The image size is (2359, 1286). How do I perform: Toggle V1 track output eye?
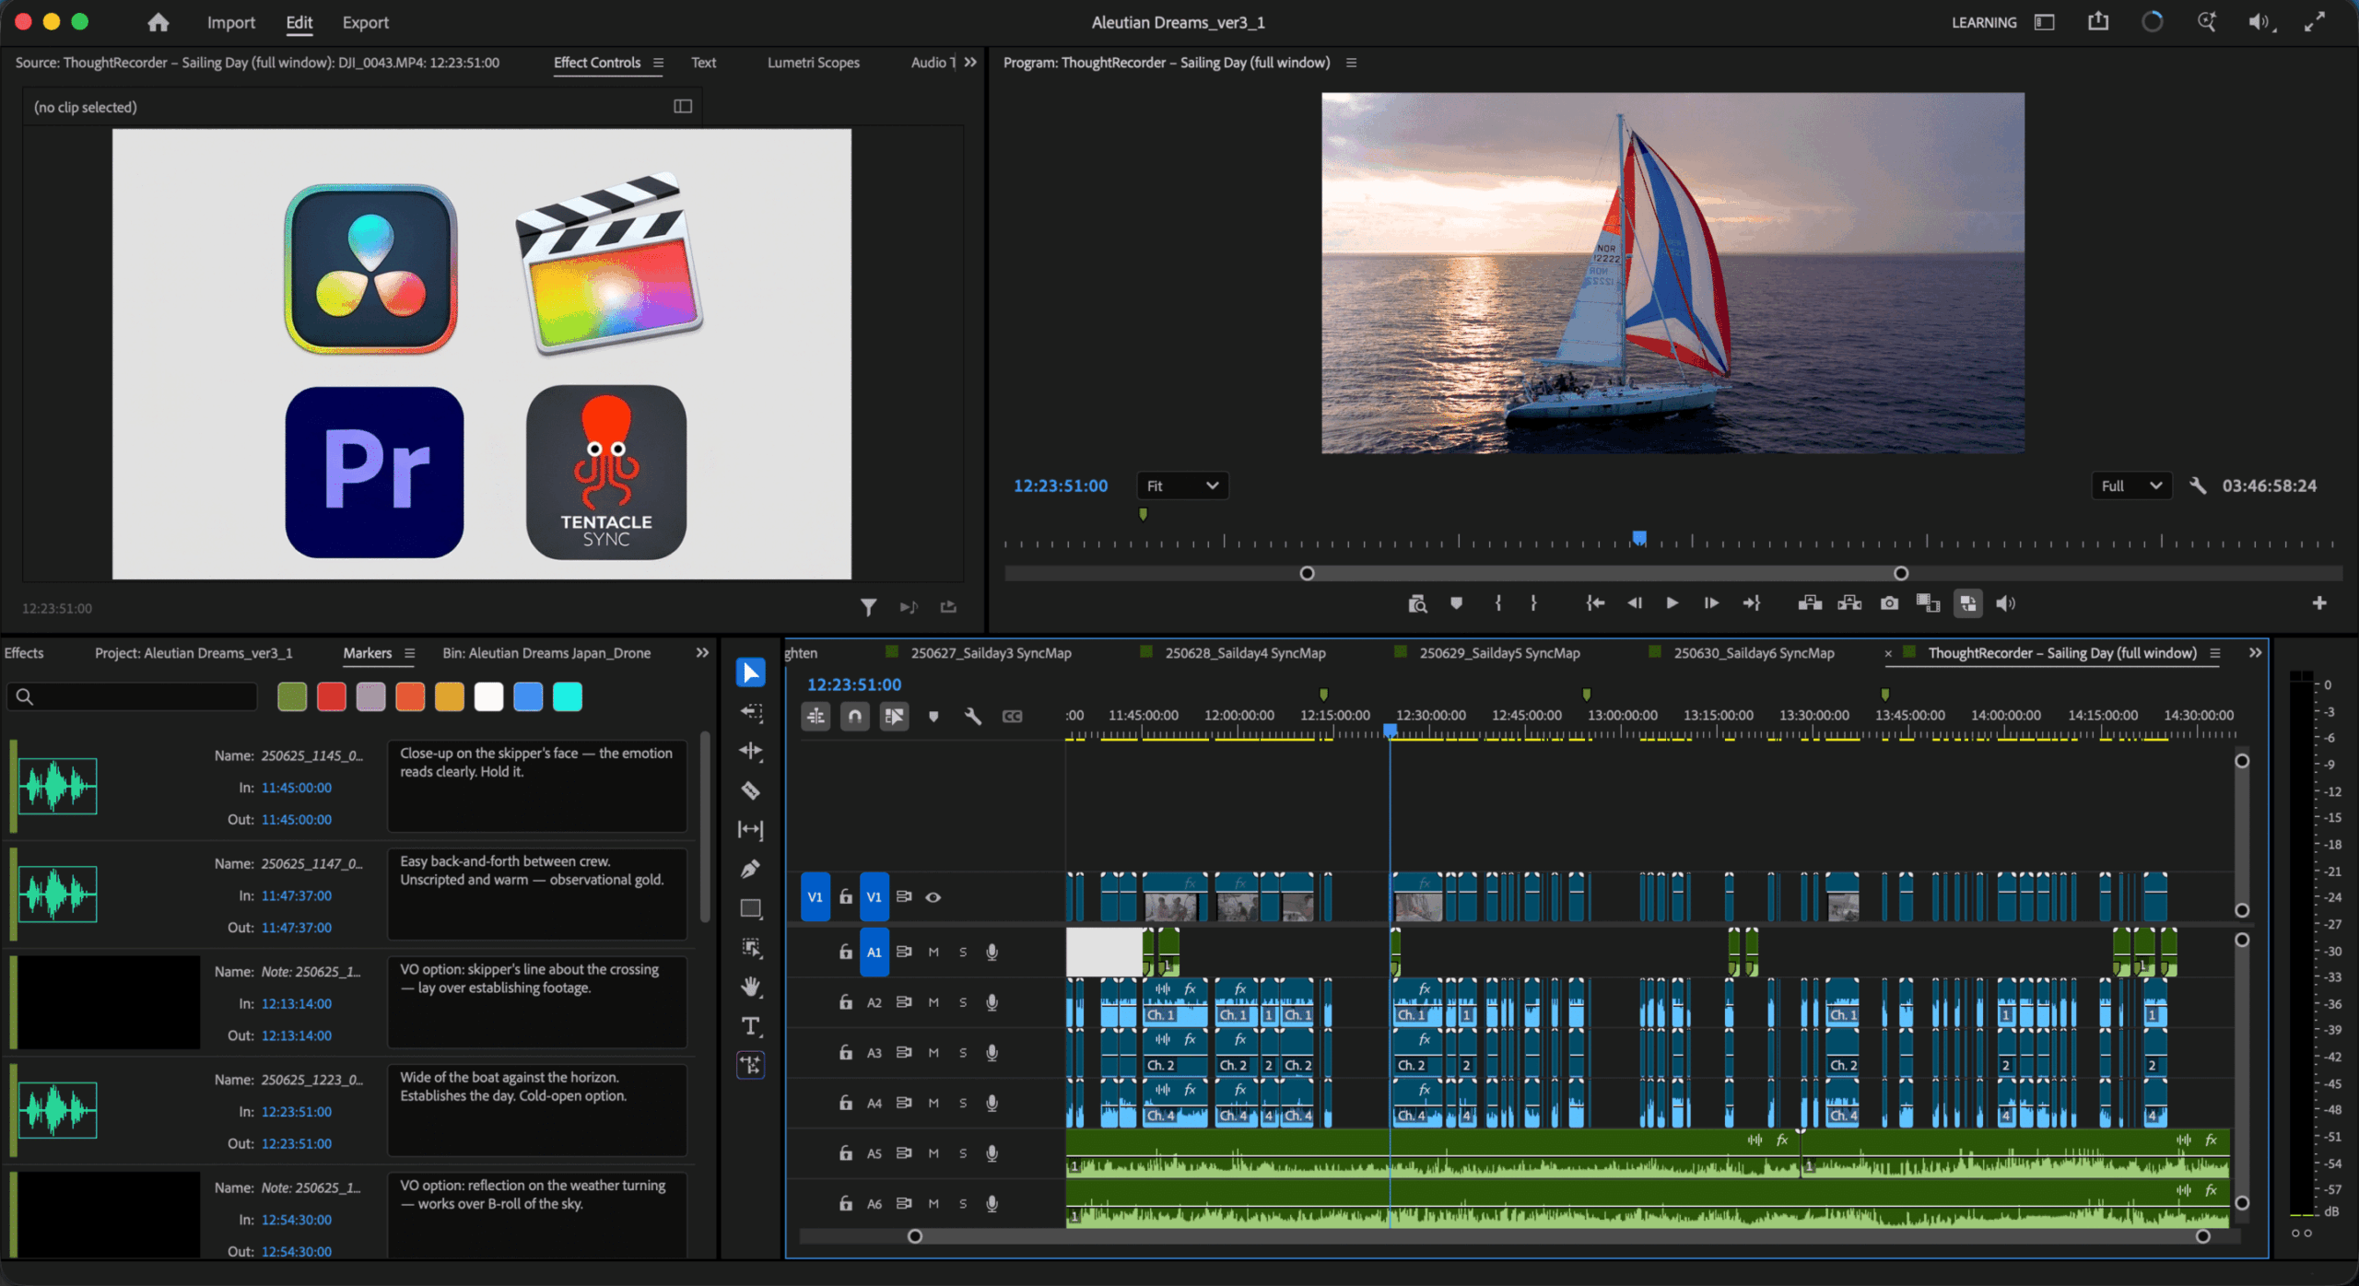933,897
